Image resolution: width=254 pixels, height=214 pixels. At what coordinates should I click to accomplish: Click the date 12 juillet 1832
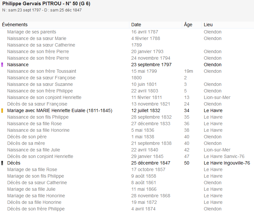(146, 111)
